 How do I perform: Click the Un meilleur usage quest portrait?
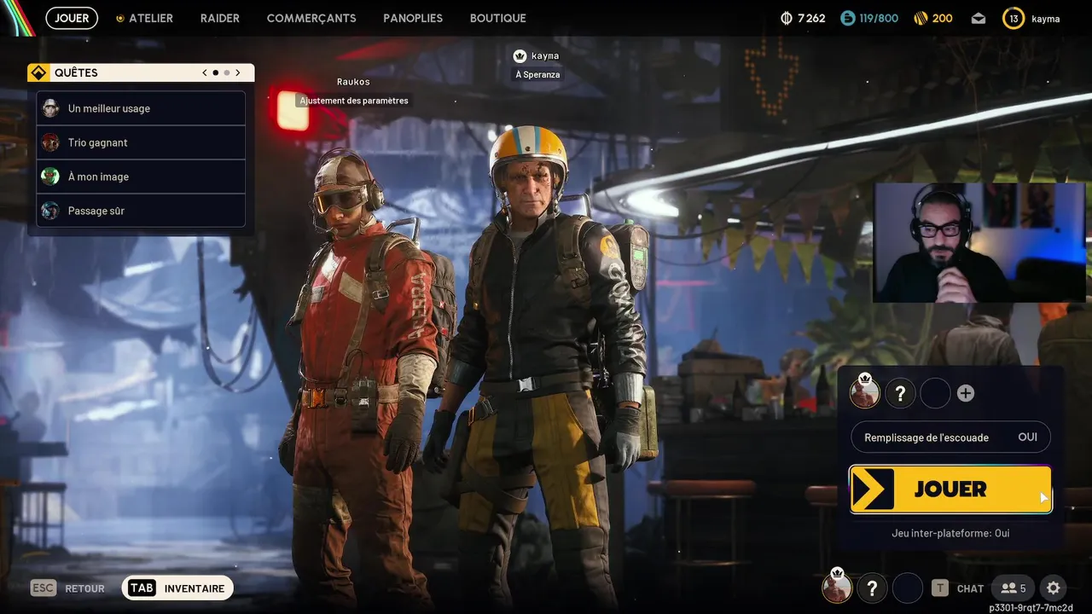pos(51,108)
